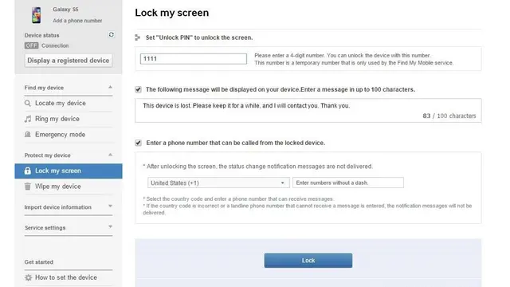Collapse the Find my device section
This screenshot has height=287, width=510.
pyautogui.click(x=110, y=87)
